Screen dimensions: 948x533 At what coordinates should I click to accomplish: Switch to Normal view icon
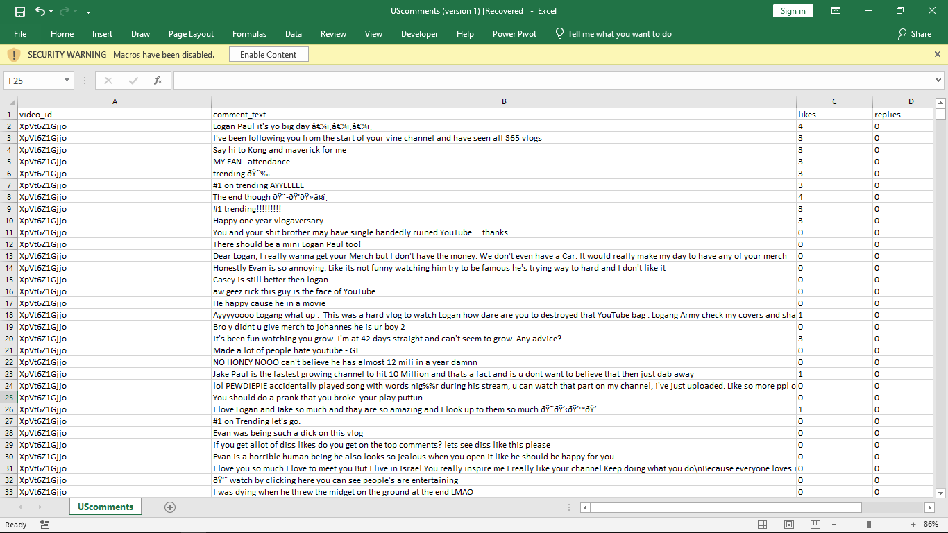[763, 525]
